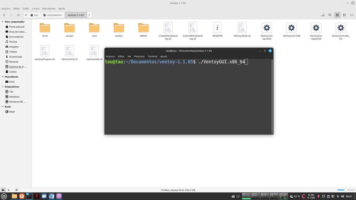The image size is (356, 200).
Task: Click the search magnifier icon in Nemo toolbar
Action: point(330,15)
